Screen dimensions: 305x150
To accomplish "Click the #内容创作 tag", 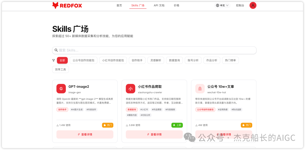I will click(x=91, y=110).
